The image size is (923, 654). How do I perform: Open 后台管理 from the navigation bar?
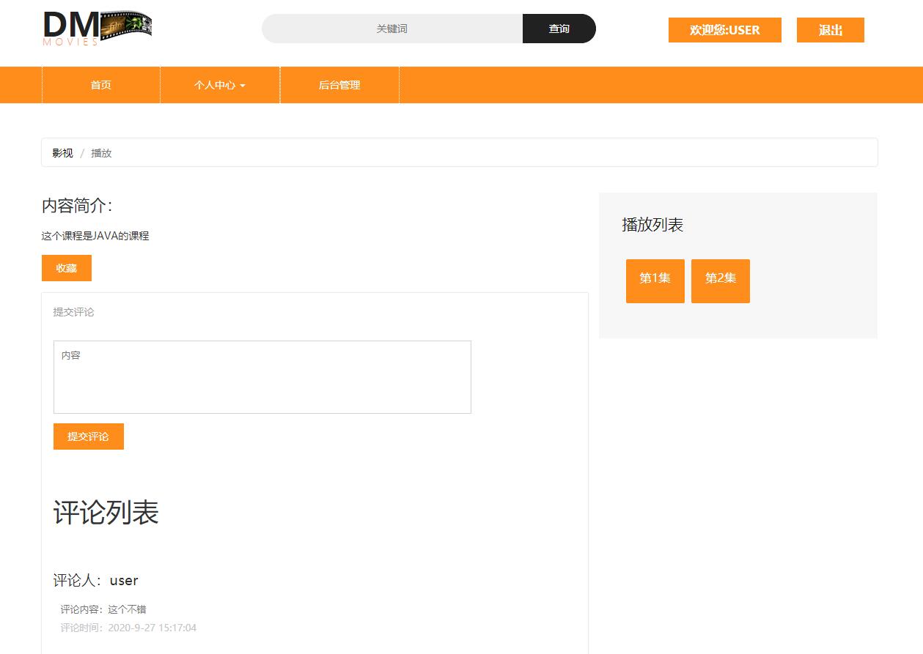click(x=339, y=85)
